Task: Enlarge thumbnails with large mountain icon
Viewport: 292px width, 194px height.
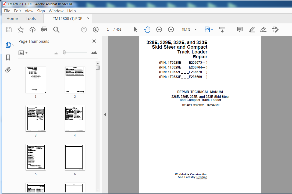Action: pos(94,53)
